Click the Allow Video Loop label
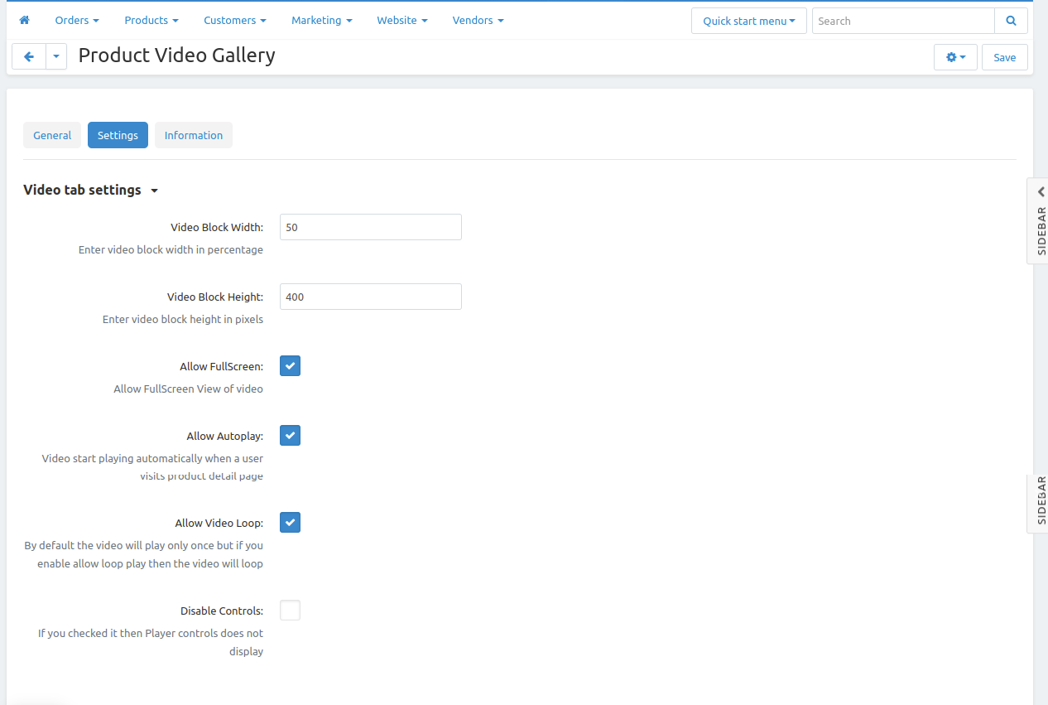The image size is (1048, 705). pyautogui.click(x=219, y=523)
